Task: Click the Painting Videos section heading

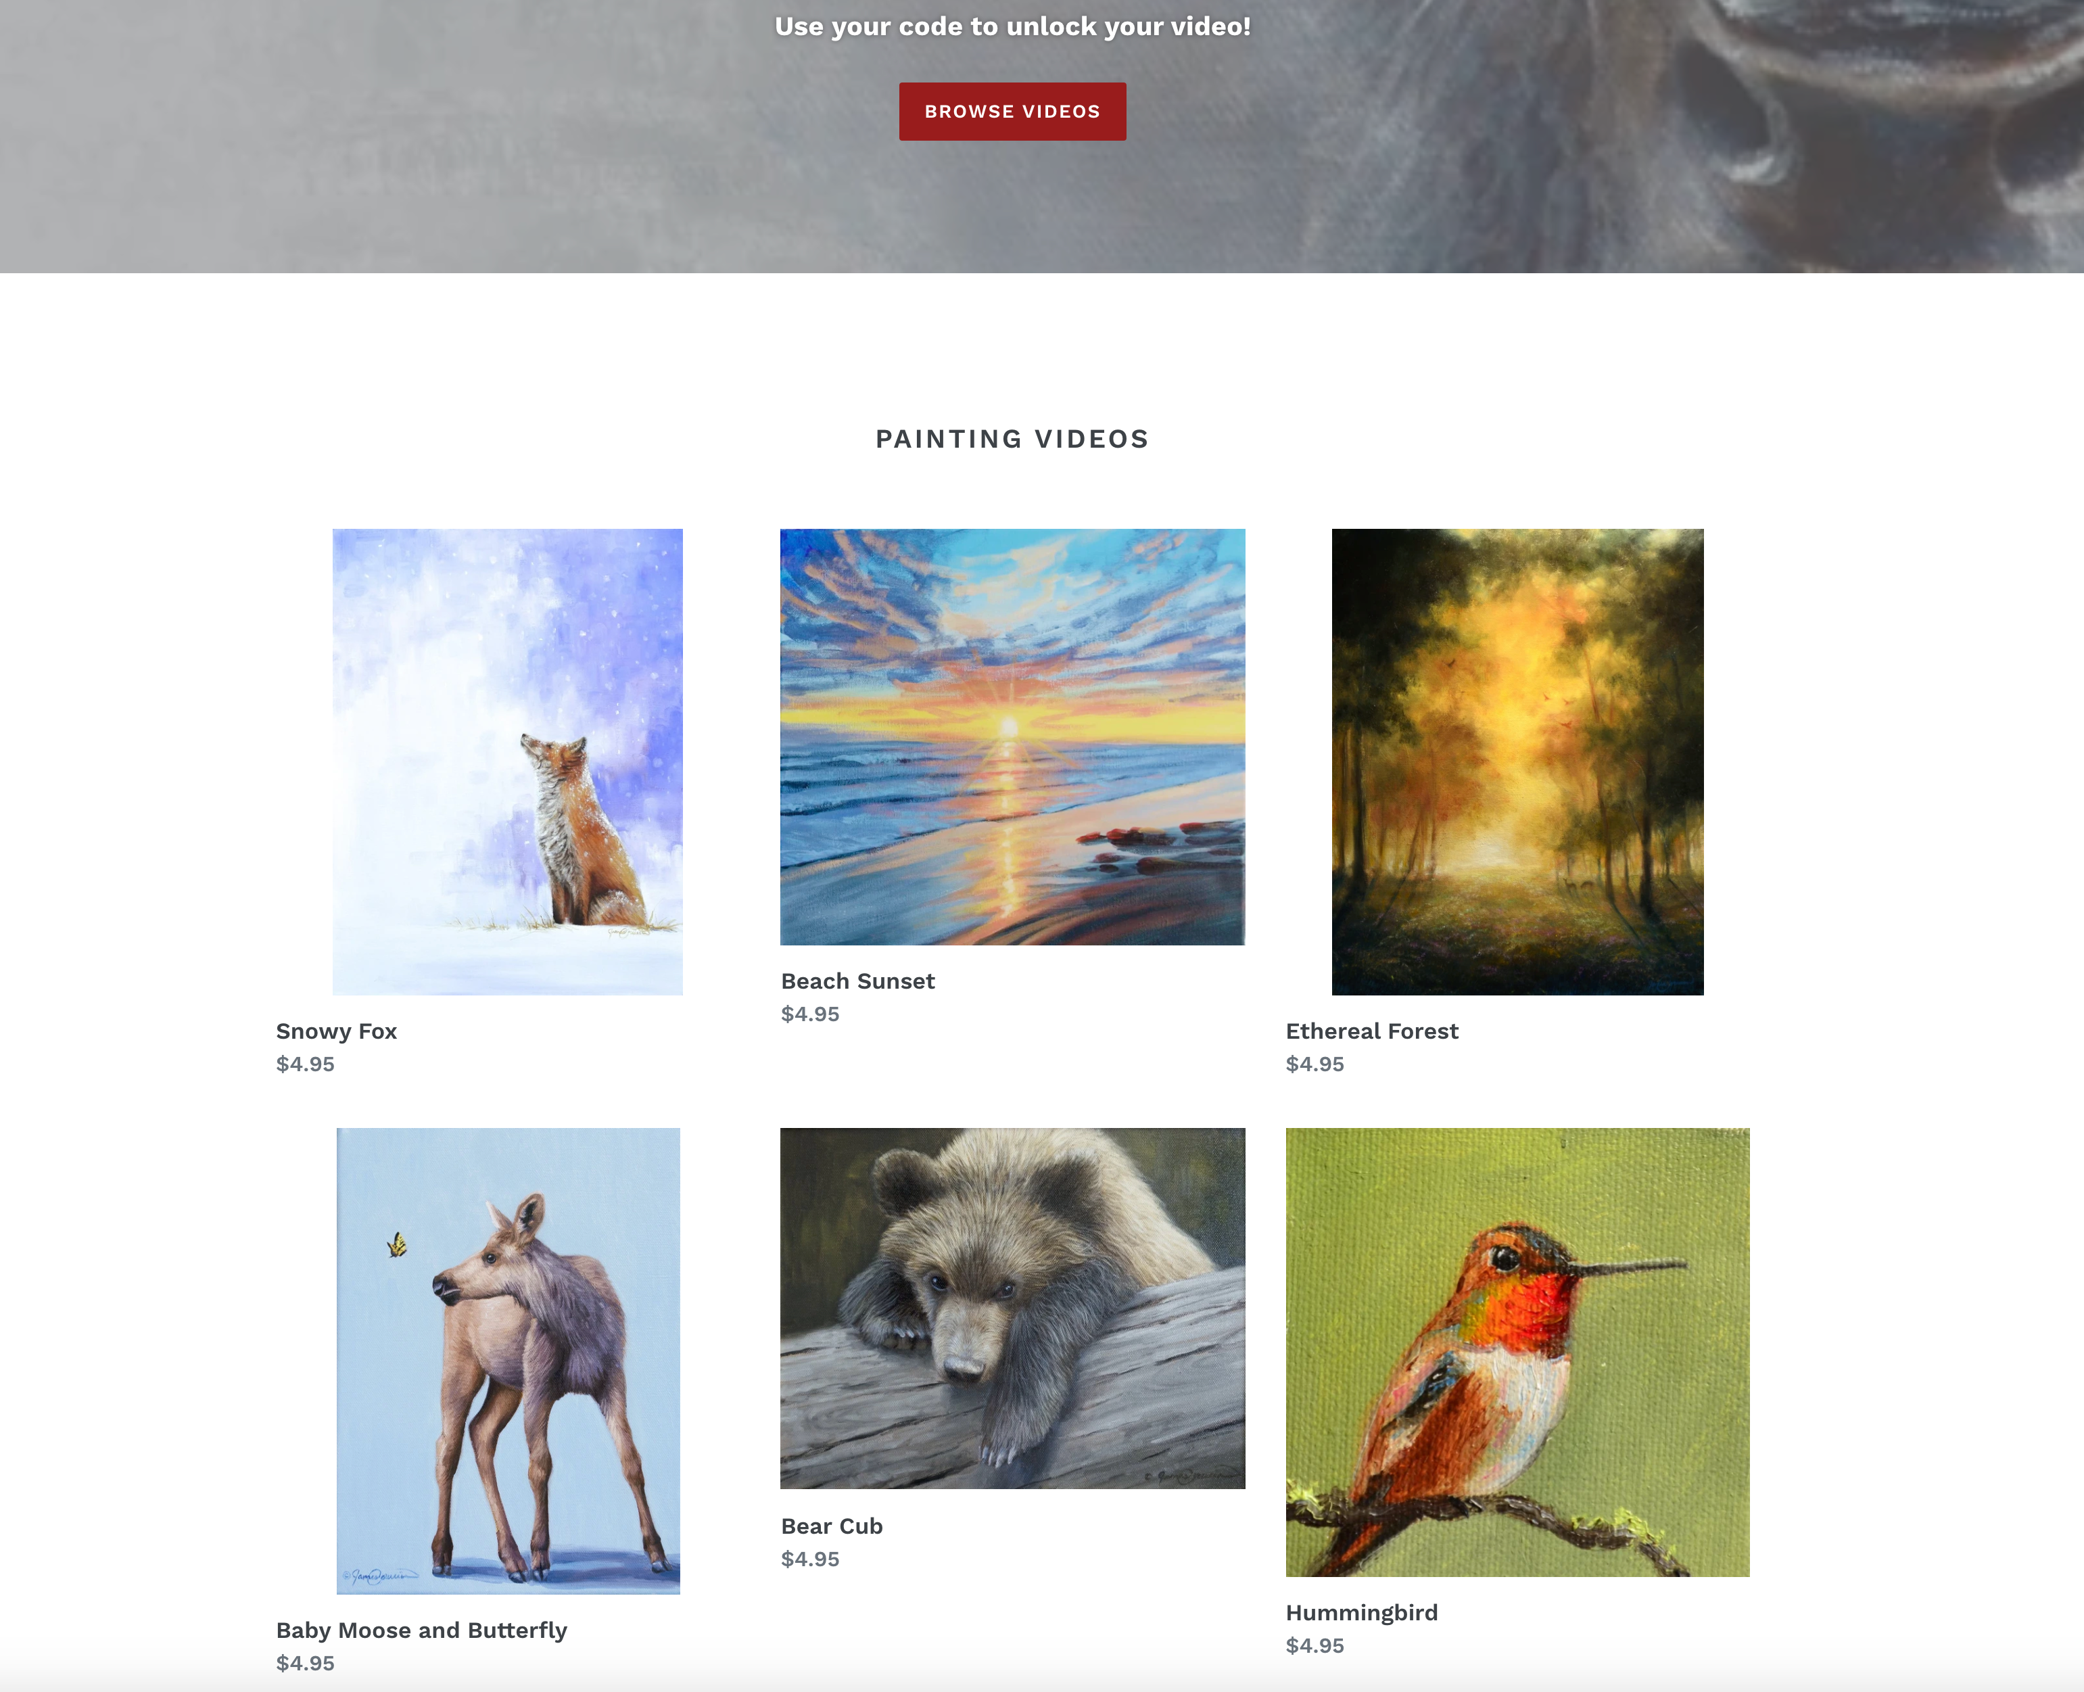Action: tap(1012, 440)
